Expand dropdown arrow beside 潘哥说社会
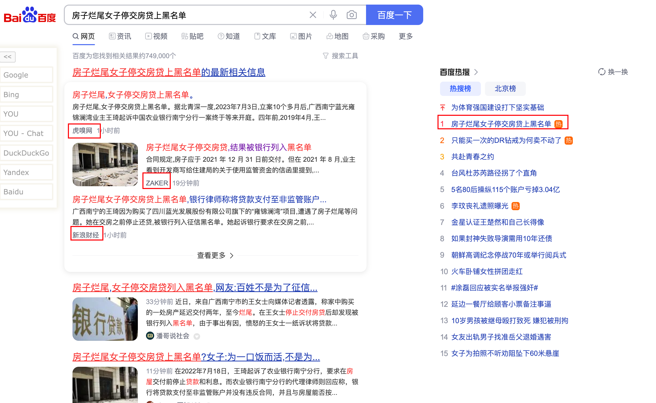Viewport: 656px width, 403px height. [197, 336]
